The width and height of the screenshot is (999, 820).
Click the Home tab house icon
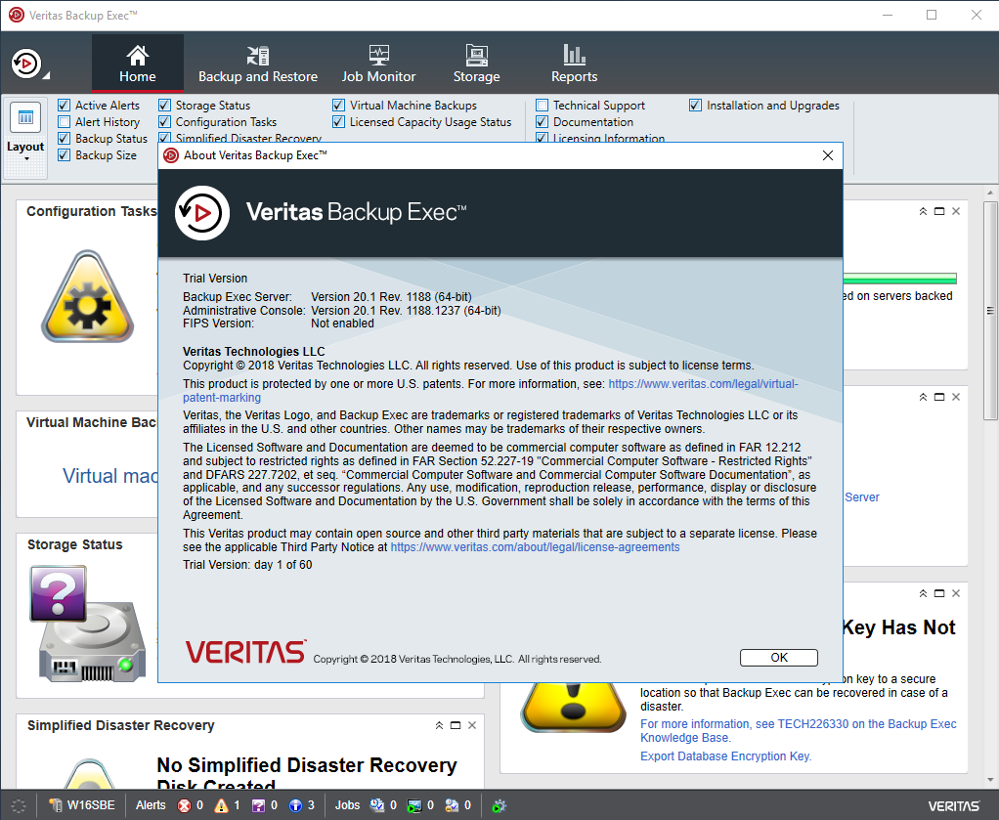click(137, 56)
